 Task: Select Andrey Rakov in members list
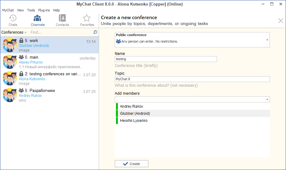tap(193, 106)
